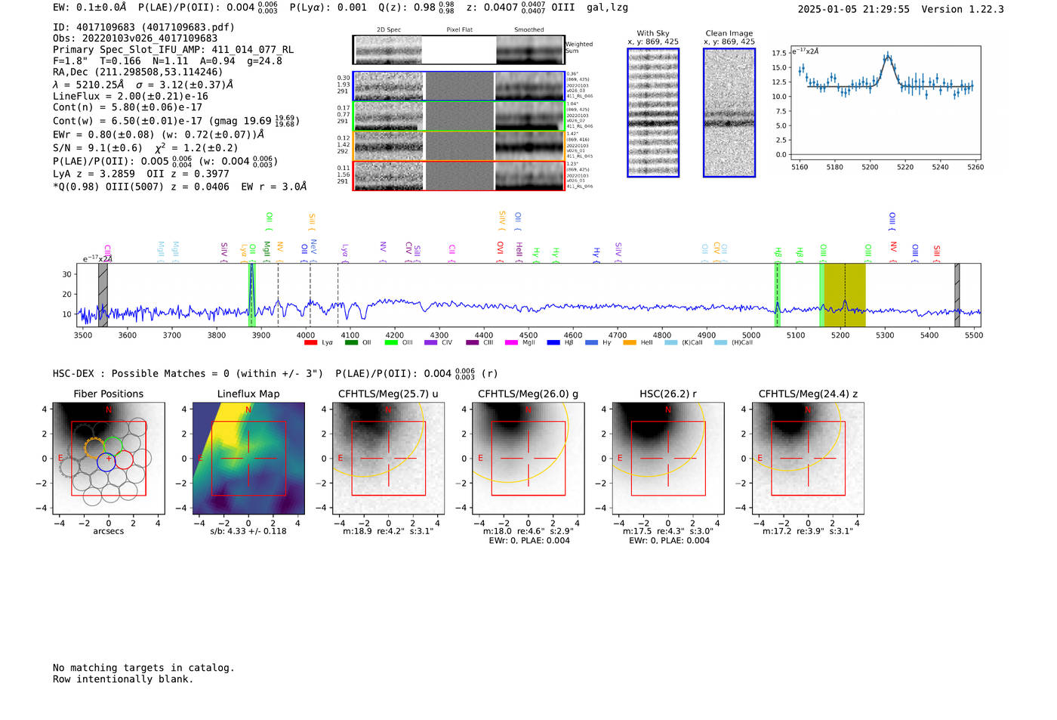This screenshot has height=720, width=1057.
Task: Click the light blue (K)CaII legend swatch
Action: (x=671, y=343)
